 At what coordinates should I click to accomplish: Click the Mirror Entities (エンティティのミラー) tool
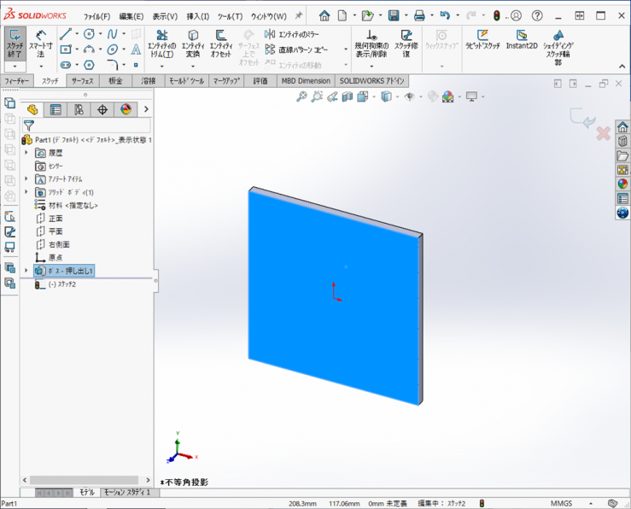(299, 34)
